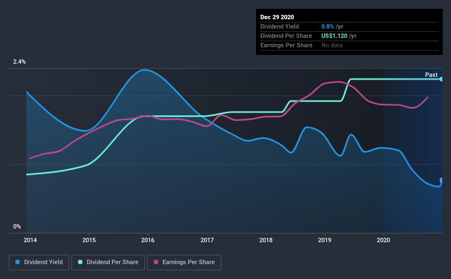The height and width of the screenshot is (279, 451).
Task: Select the 2017 tick on the timeline
Action: pyautogui.click(x=207, y=240)
